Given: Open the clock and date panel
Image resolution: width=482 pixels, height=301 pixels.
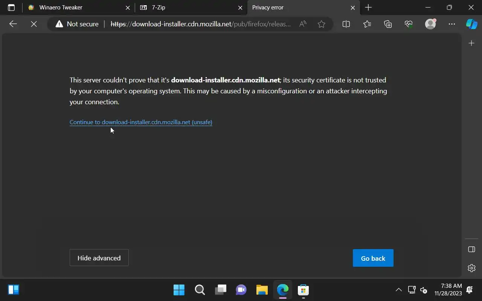Looking at the screenshot, I should (448, 290).
